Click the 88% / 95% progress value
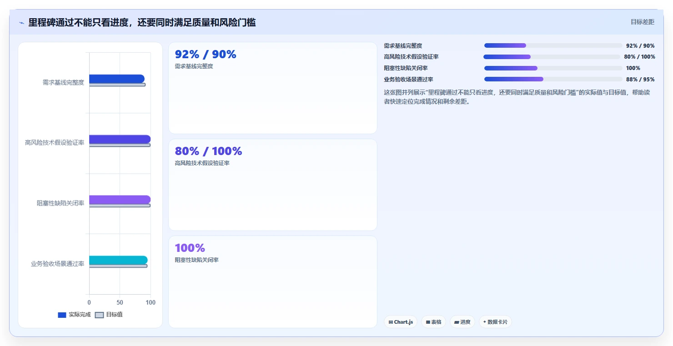Viewport: 673px width, 346px height. (640, 80)
